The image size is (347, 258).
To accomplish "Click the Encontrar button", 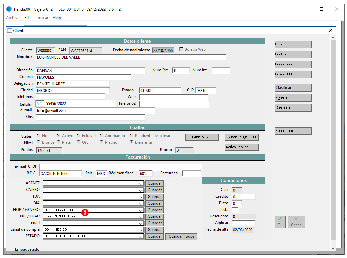I will click(x=293, y=64).
